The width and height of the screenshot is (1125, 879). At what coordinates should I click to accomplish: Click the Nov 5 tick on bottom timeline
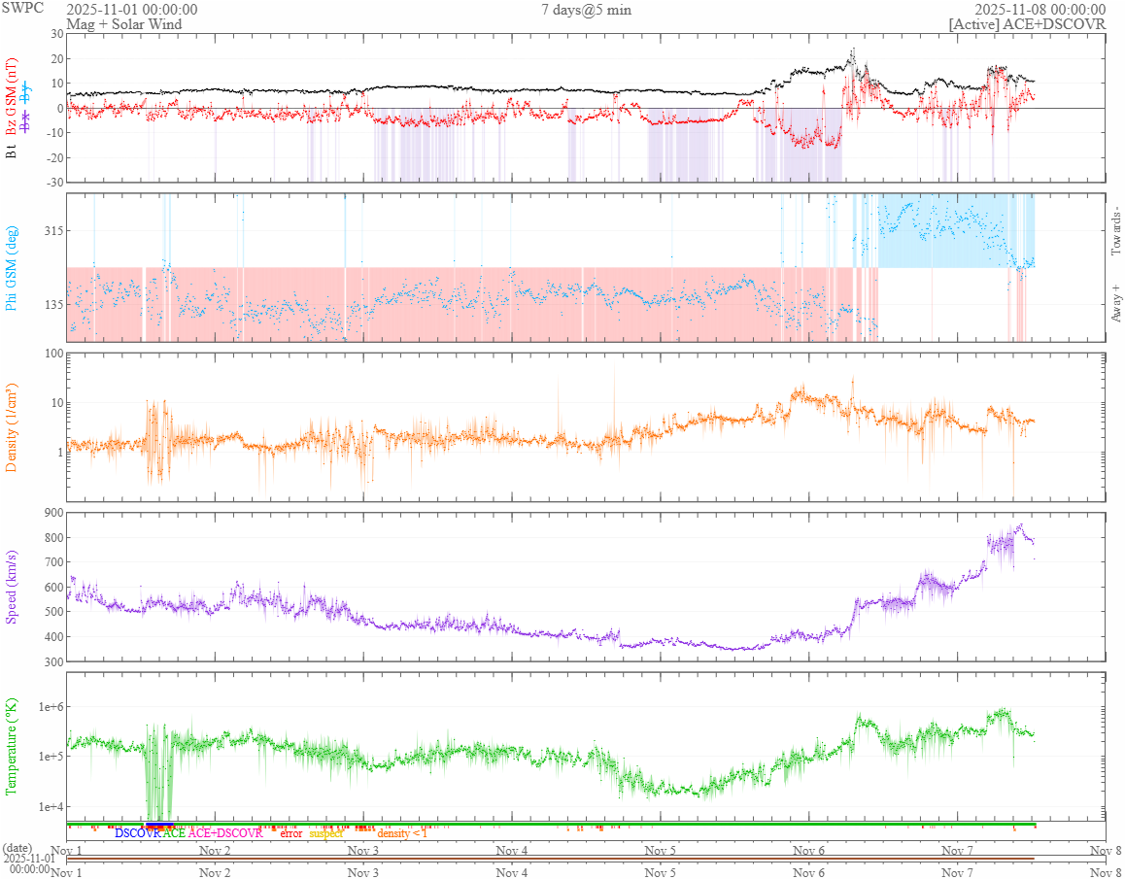(x=661, y=872)
